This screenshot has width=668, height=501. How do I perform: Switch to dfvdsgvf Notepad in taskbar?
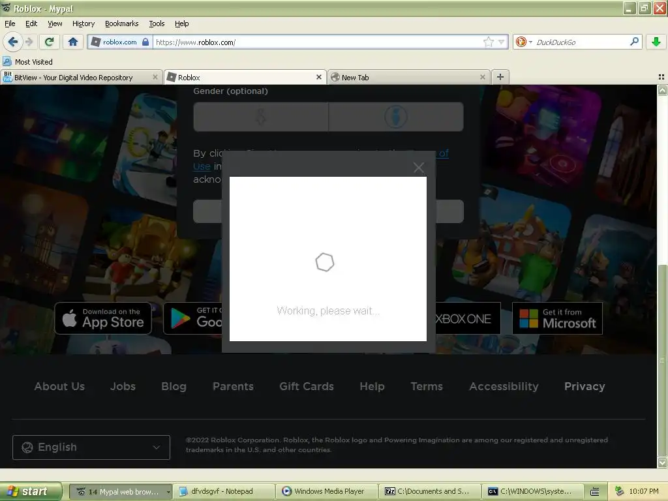point(224,492)
